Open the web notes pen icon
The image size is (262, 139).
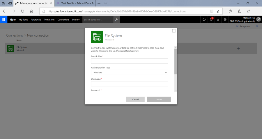point(240,11)
